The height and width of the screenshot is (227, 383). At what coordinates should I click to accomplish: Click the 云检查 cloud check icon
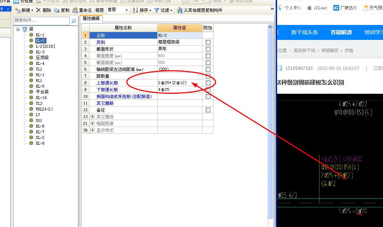pyautogui.click(x=16, y=1)
